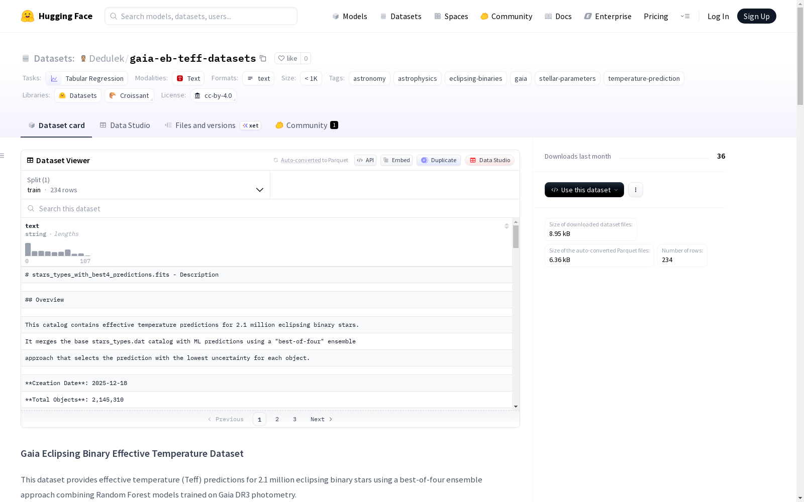Image resolution: width=804 pixels, height=502 pixels.
Task: Open the left sidebar table of contents icon
Action: coord(3,156)
